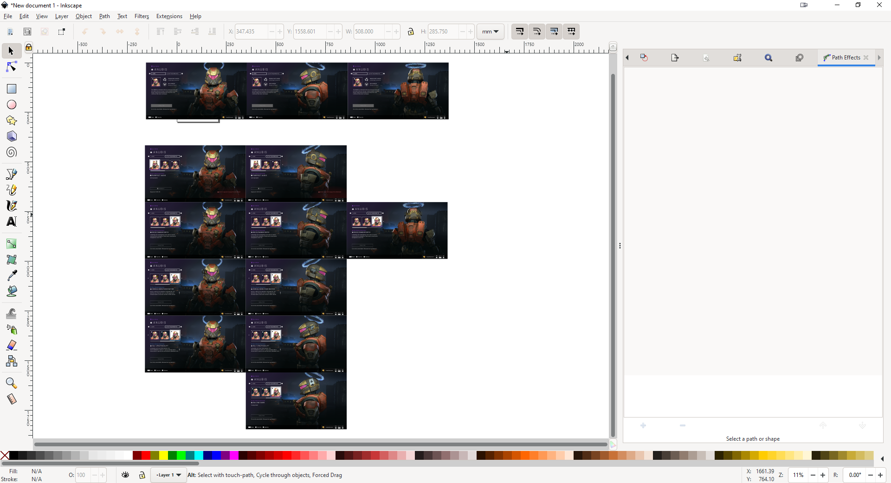
Task: Pick the red color swatch
Action: pyautogui.click(x=146, y=456)
